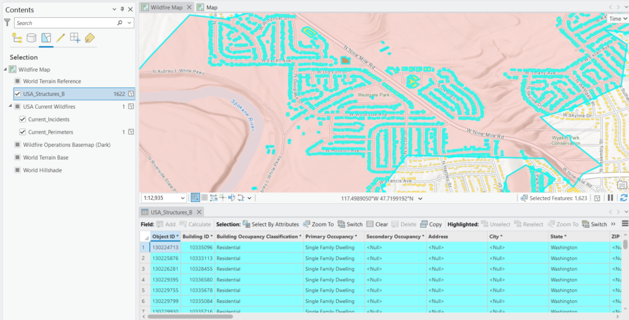The image size is (629, 320).
Task: Select the USA_Structures_B layer row
Action: point(74,94)
